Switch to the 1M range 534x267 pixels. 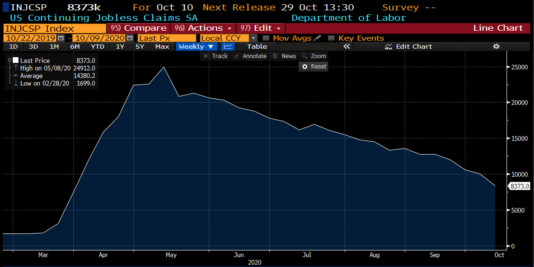[x=54, y=47]
